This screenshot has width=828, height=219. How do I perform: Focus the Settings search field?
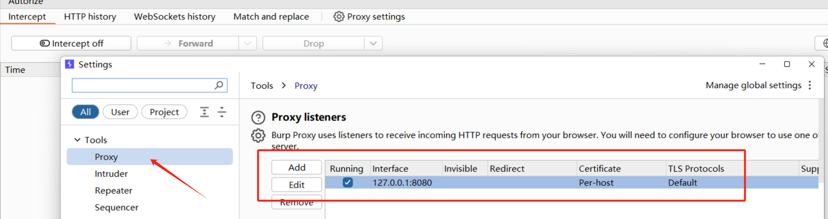tap(150, 85)
